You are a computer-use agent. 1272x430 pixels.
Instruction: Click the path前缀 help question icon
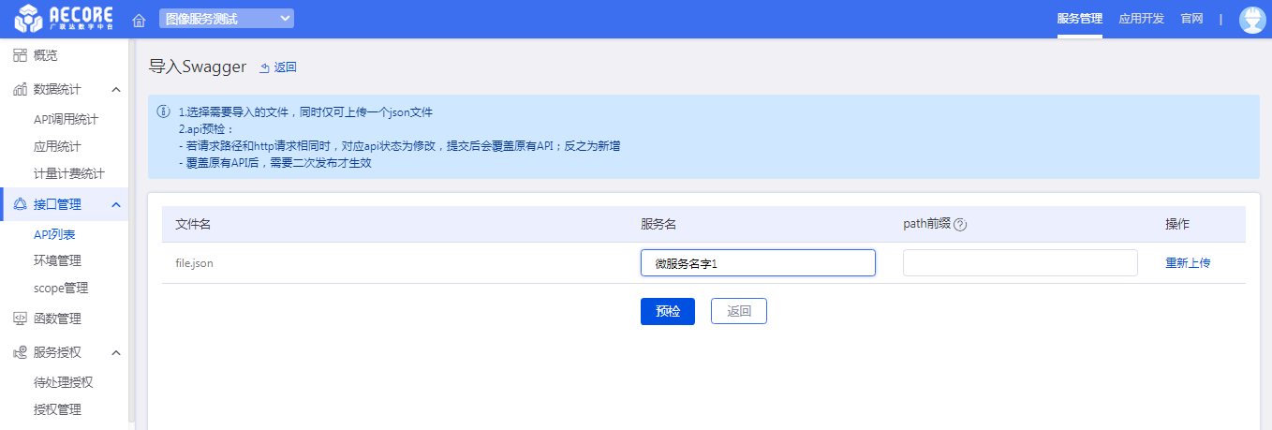[960, 225]
